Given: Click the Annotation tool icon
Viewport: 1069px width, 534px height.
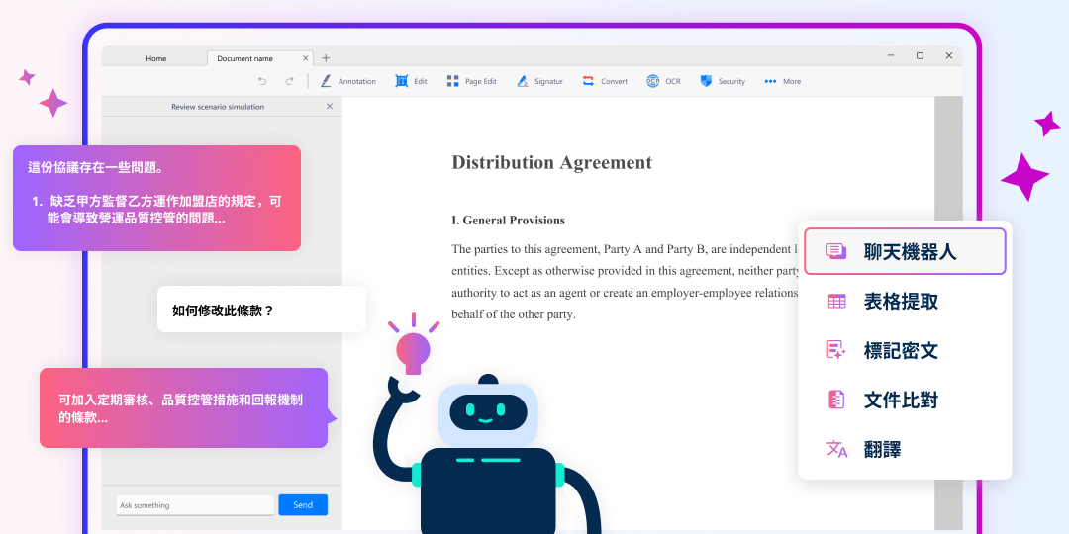Looking at the screenshot, I should pos(326,81).
